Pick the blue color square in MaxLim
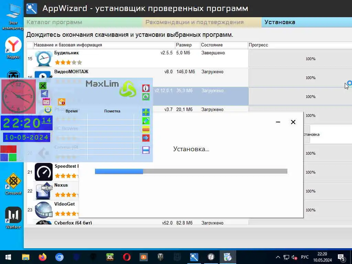Image resolution: width=352 pixels, height=264 pixels. click(x=4, y=157)
